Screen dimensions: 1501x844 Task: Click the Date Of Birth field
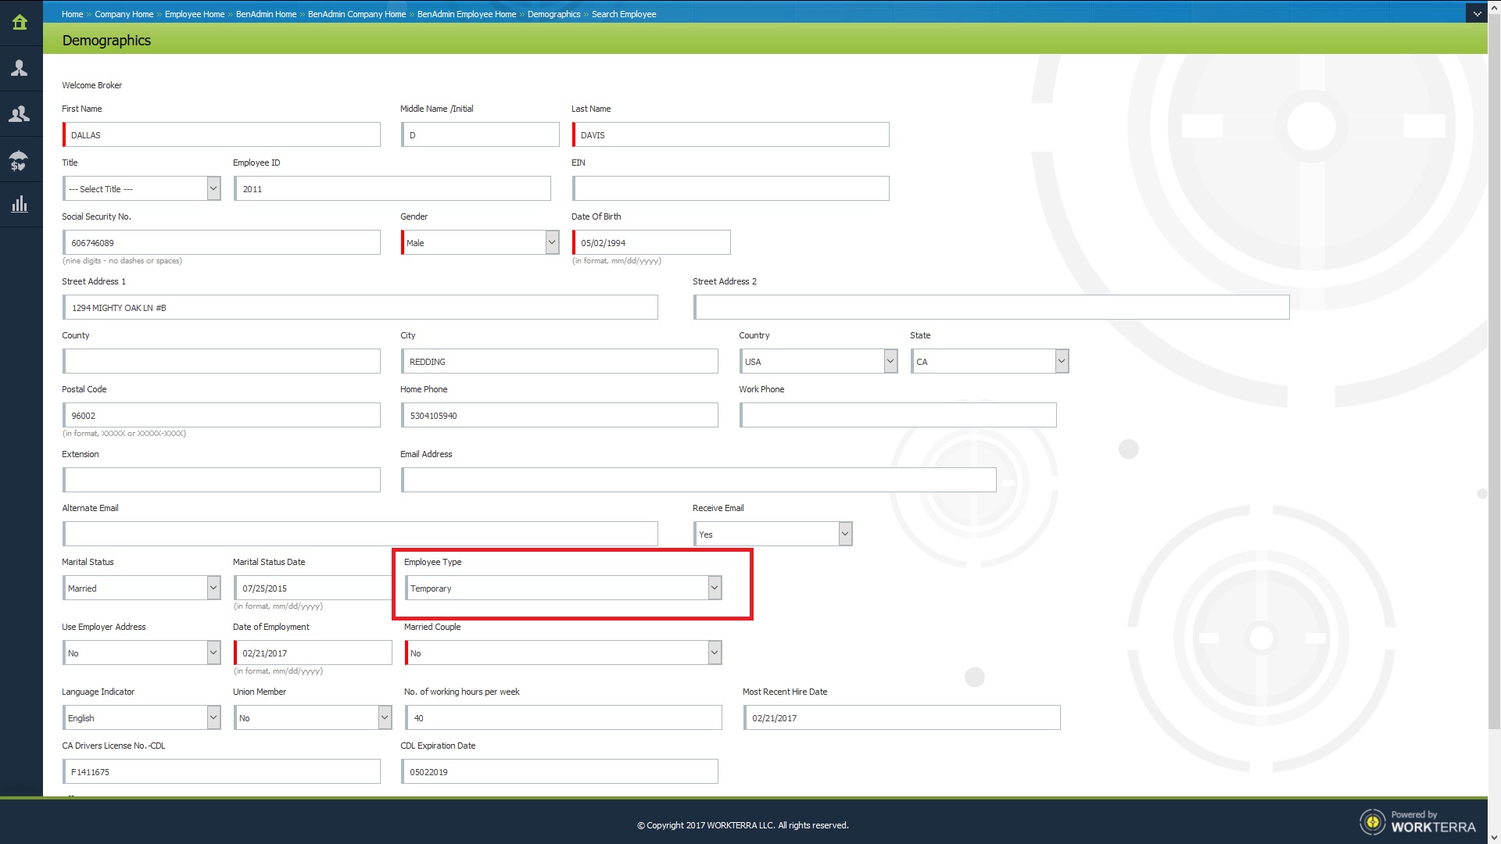pyautogui.click(x=651, y=242)
